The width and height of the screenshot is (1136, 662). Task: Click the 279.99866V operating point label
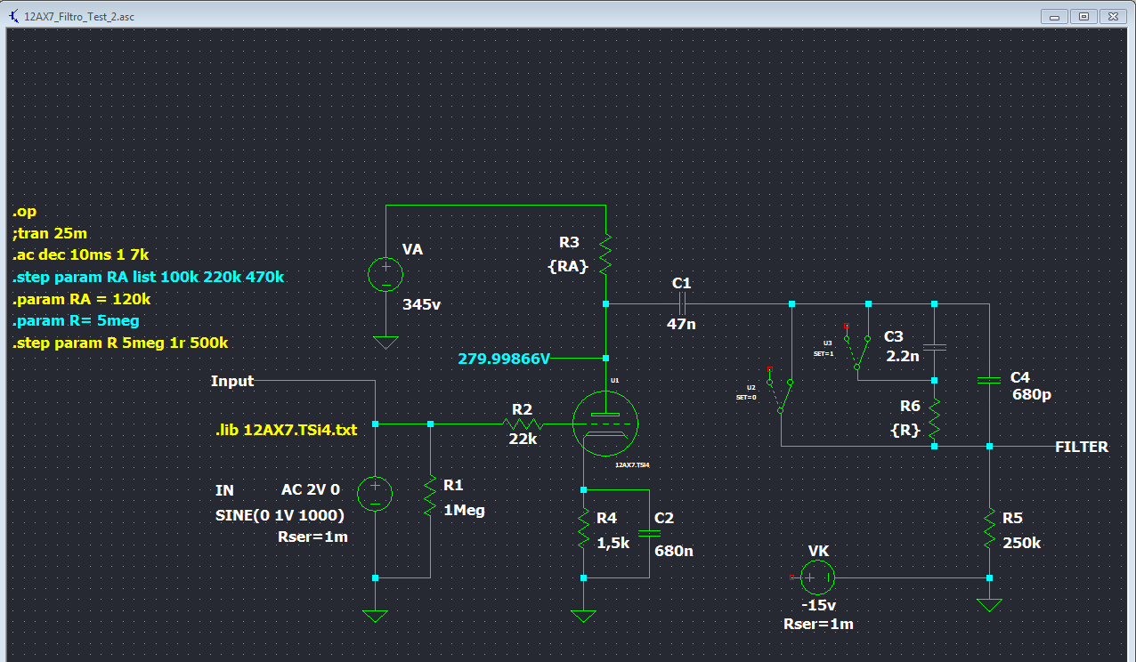(504, 359)
